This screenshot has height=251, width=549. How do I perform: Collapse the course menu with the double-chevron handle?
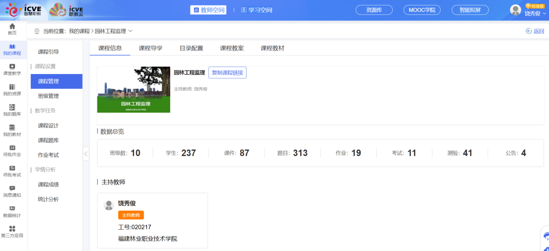86,154
